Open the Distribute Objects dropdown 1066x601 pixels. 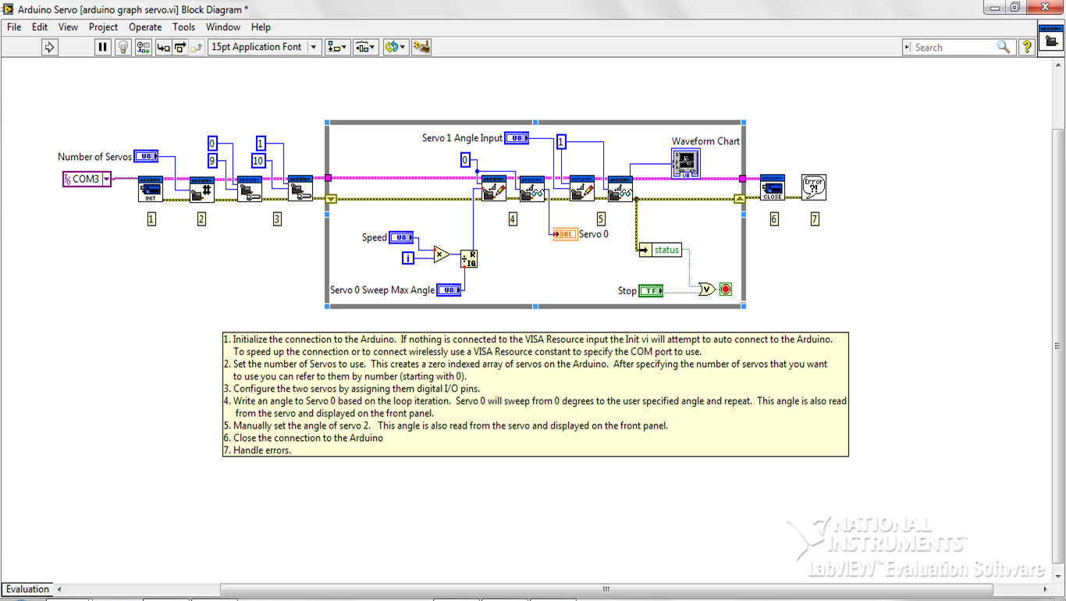pos(365,47)
